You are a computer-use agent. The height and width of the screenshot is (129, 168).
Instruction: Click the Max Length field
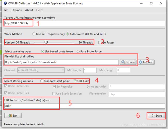click(x=124, y=70)
